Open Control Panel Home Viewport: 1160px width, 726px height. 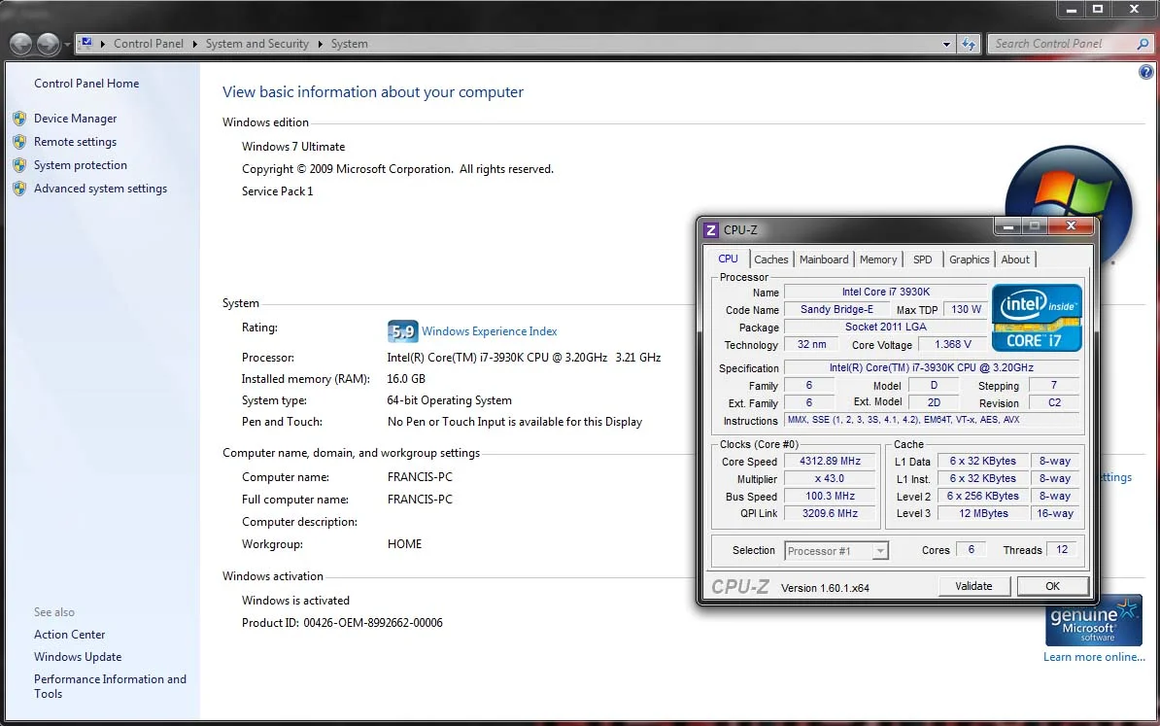click(x=86, y=84)
